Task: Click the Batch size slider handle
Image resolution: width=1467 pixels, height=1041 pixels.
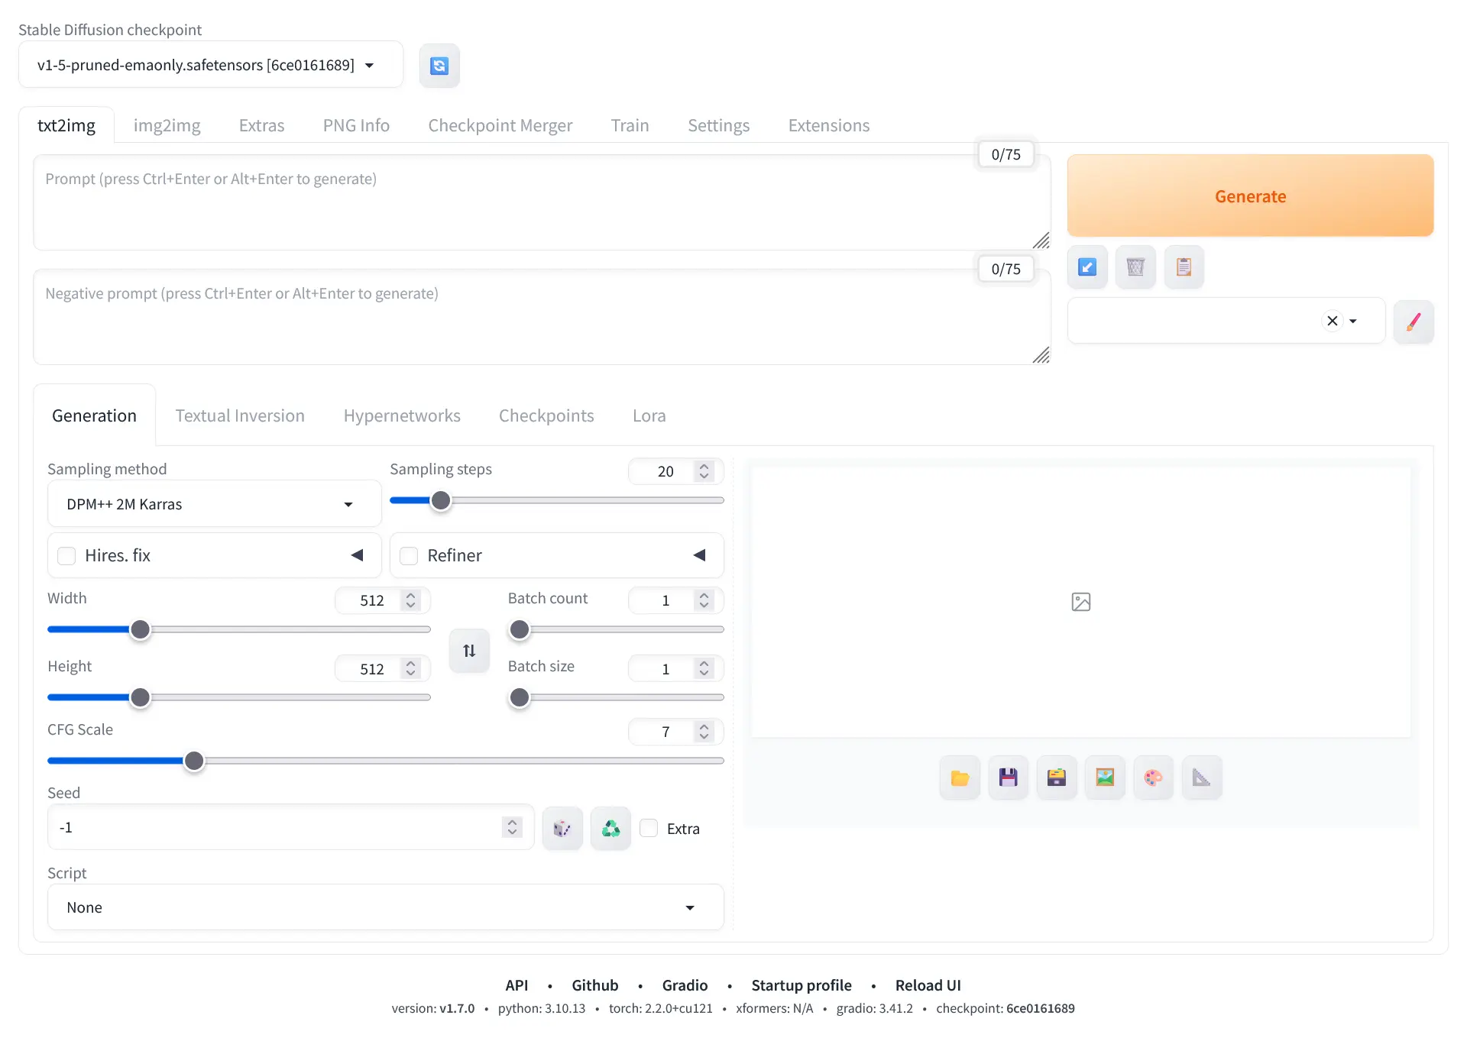Action: point(520,697)
